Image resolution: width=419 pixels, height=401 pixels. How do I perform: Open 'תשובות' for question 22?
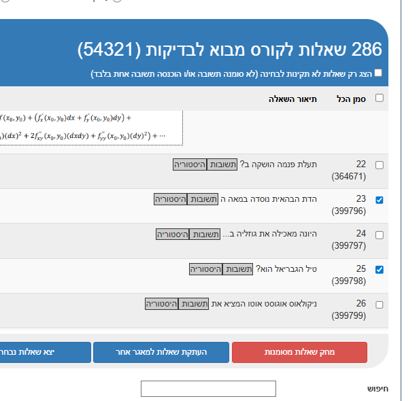(x=223, y=164)
